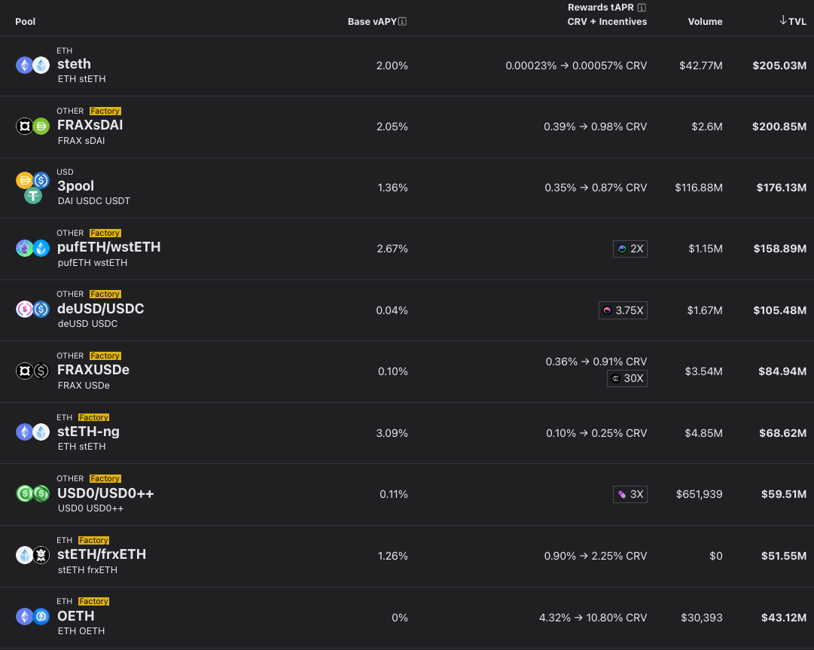Sort by the Base vAPY column header

tap(372, 21)
